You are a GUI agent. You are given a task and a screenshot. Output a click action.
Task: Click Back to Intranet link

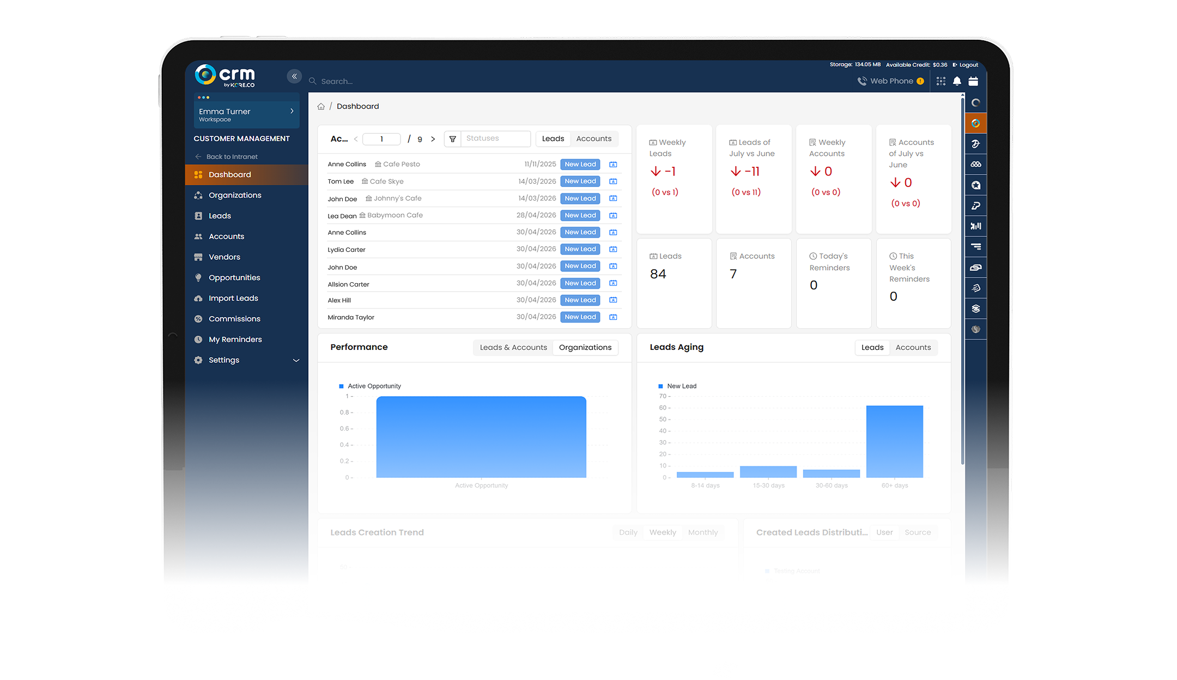coord(227,157)
